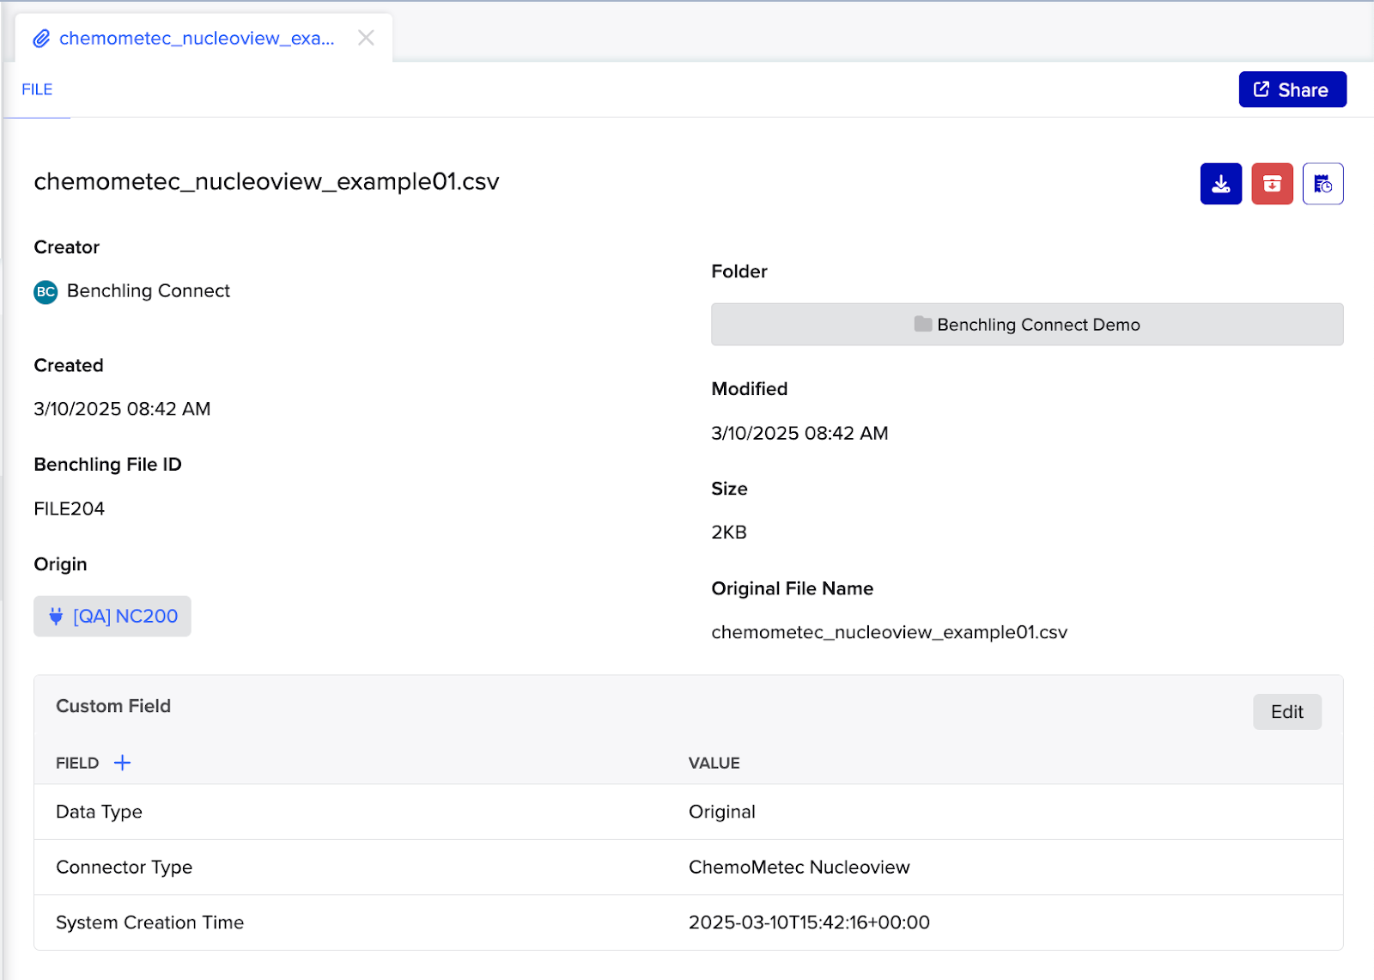Click the Edit custom field button
Viewport: 1374px width, 980px height.
1286,712
